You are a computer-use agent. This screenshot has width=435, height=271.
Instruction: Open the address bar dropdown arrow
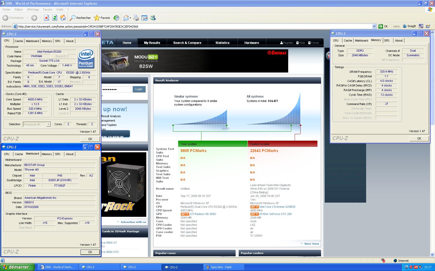(x=374, y=26)
